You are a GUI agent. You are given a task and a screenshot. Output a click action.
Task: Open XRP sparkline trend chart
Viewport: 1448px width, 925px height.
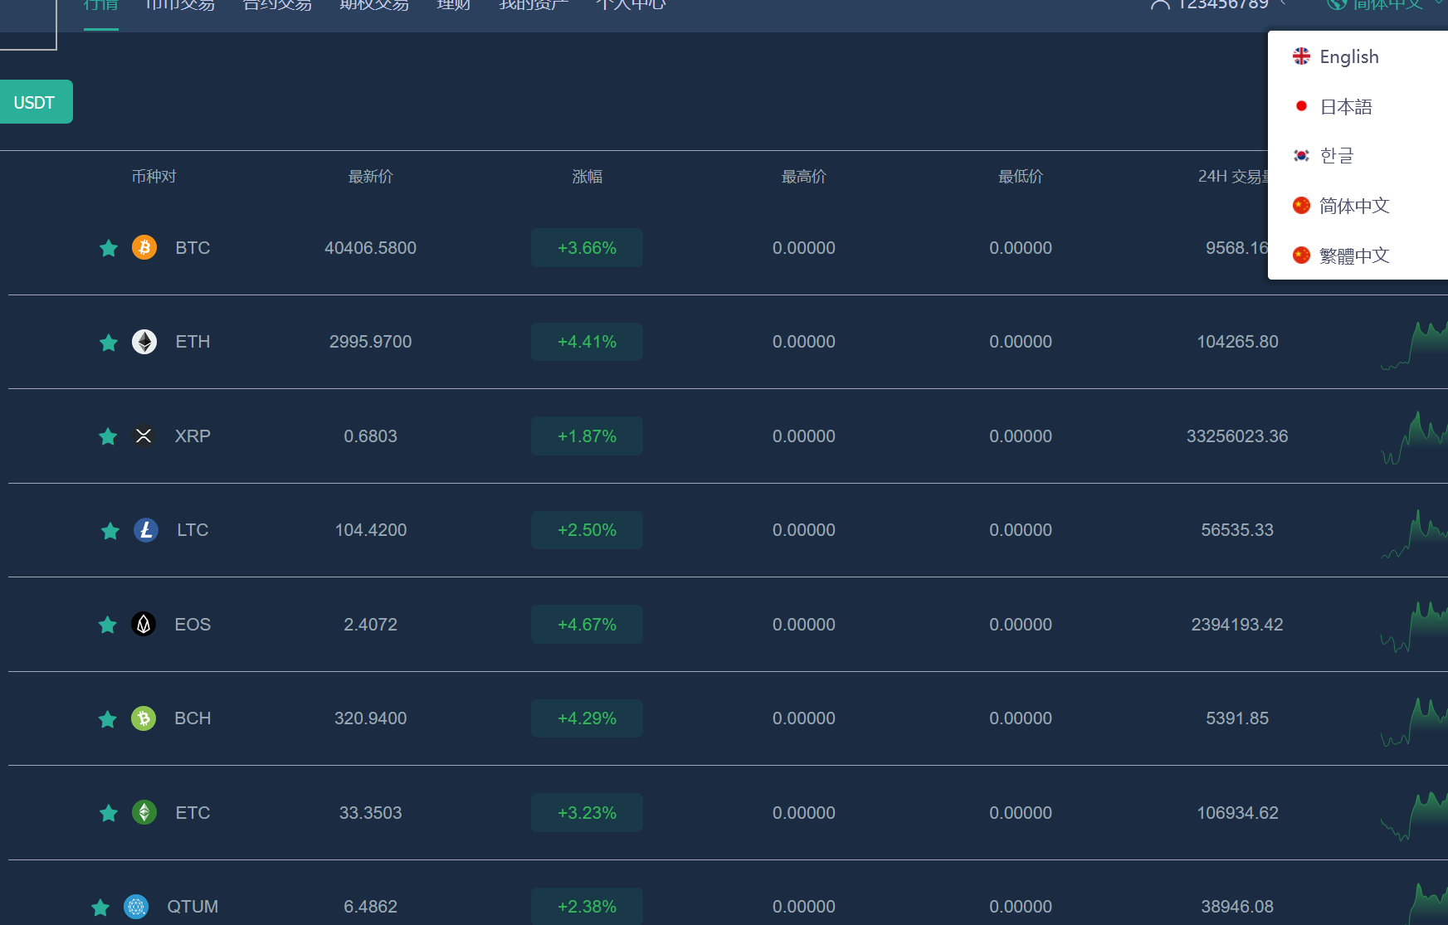pyautogui.click(x=1414, y=437)
